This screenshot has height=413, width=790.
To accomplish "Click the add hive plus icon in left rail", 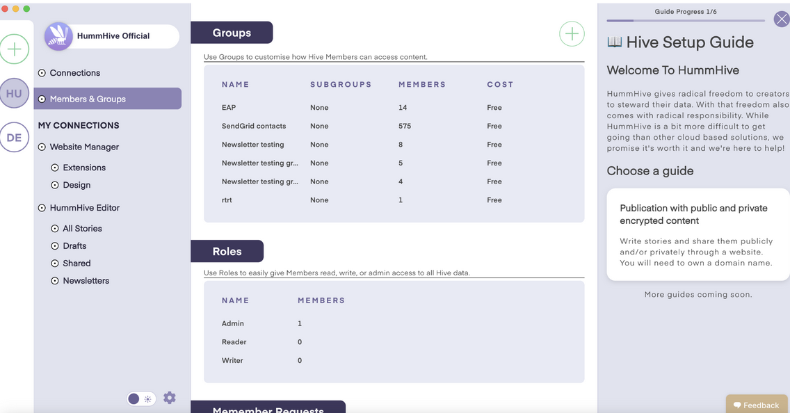I will [15, 49].
